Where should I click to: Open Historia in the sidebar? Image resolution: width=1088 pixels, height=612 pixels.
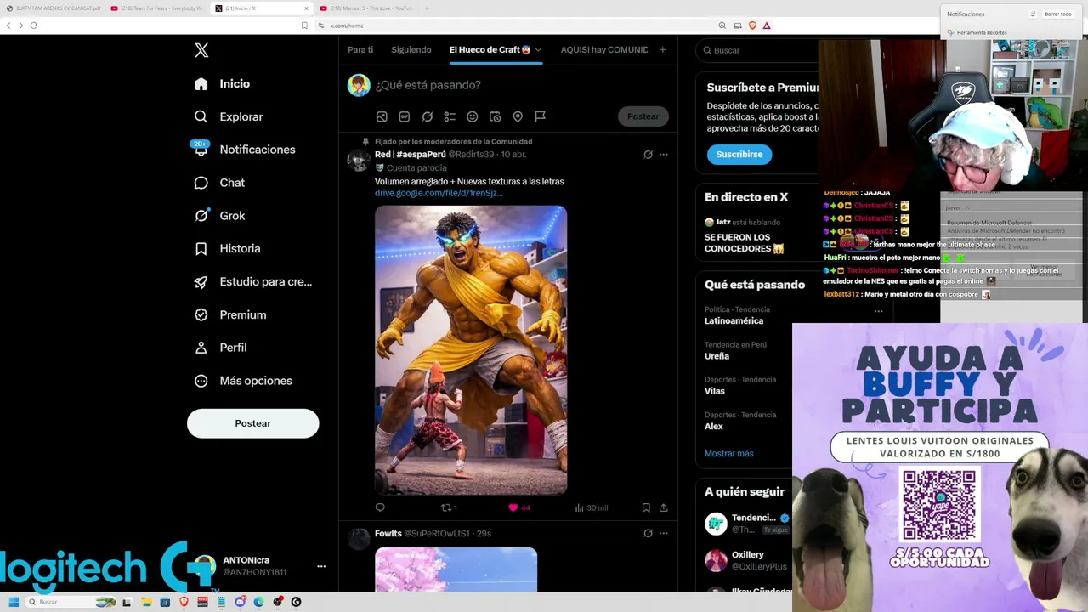click(x=227, y=249)
